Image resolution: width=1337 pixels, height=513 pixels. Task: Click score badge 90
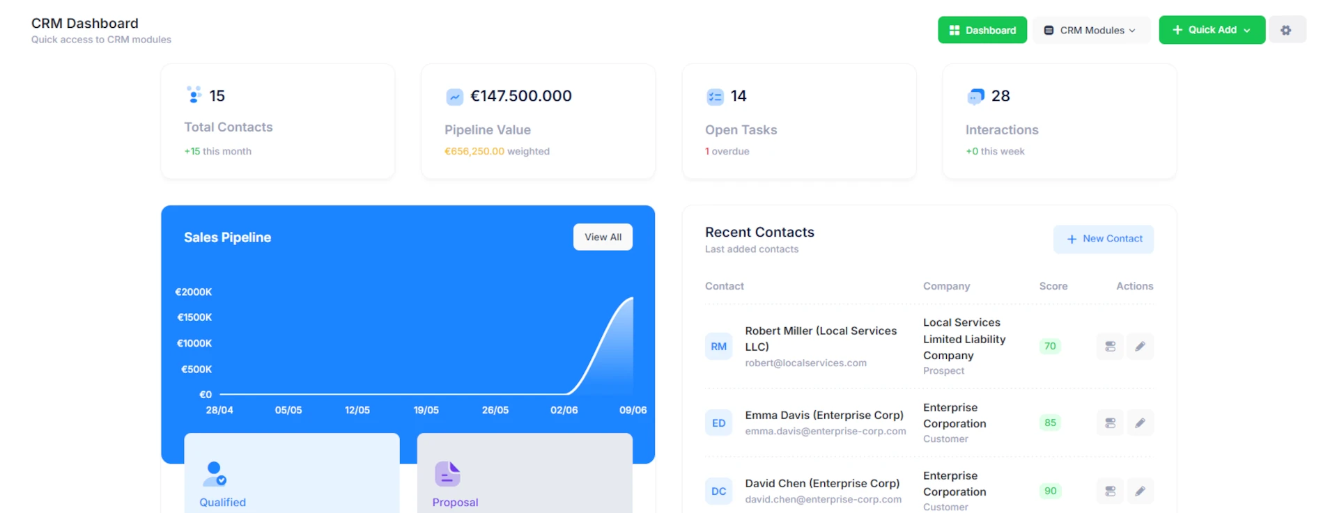tap(1050, 491)
